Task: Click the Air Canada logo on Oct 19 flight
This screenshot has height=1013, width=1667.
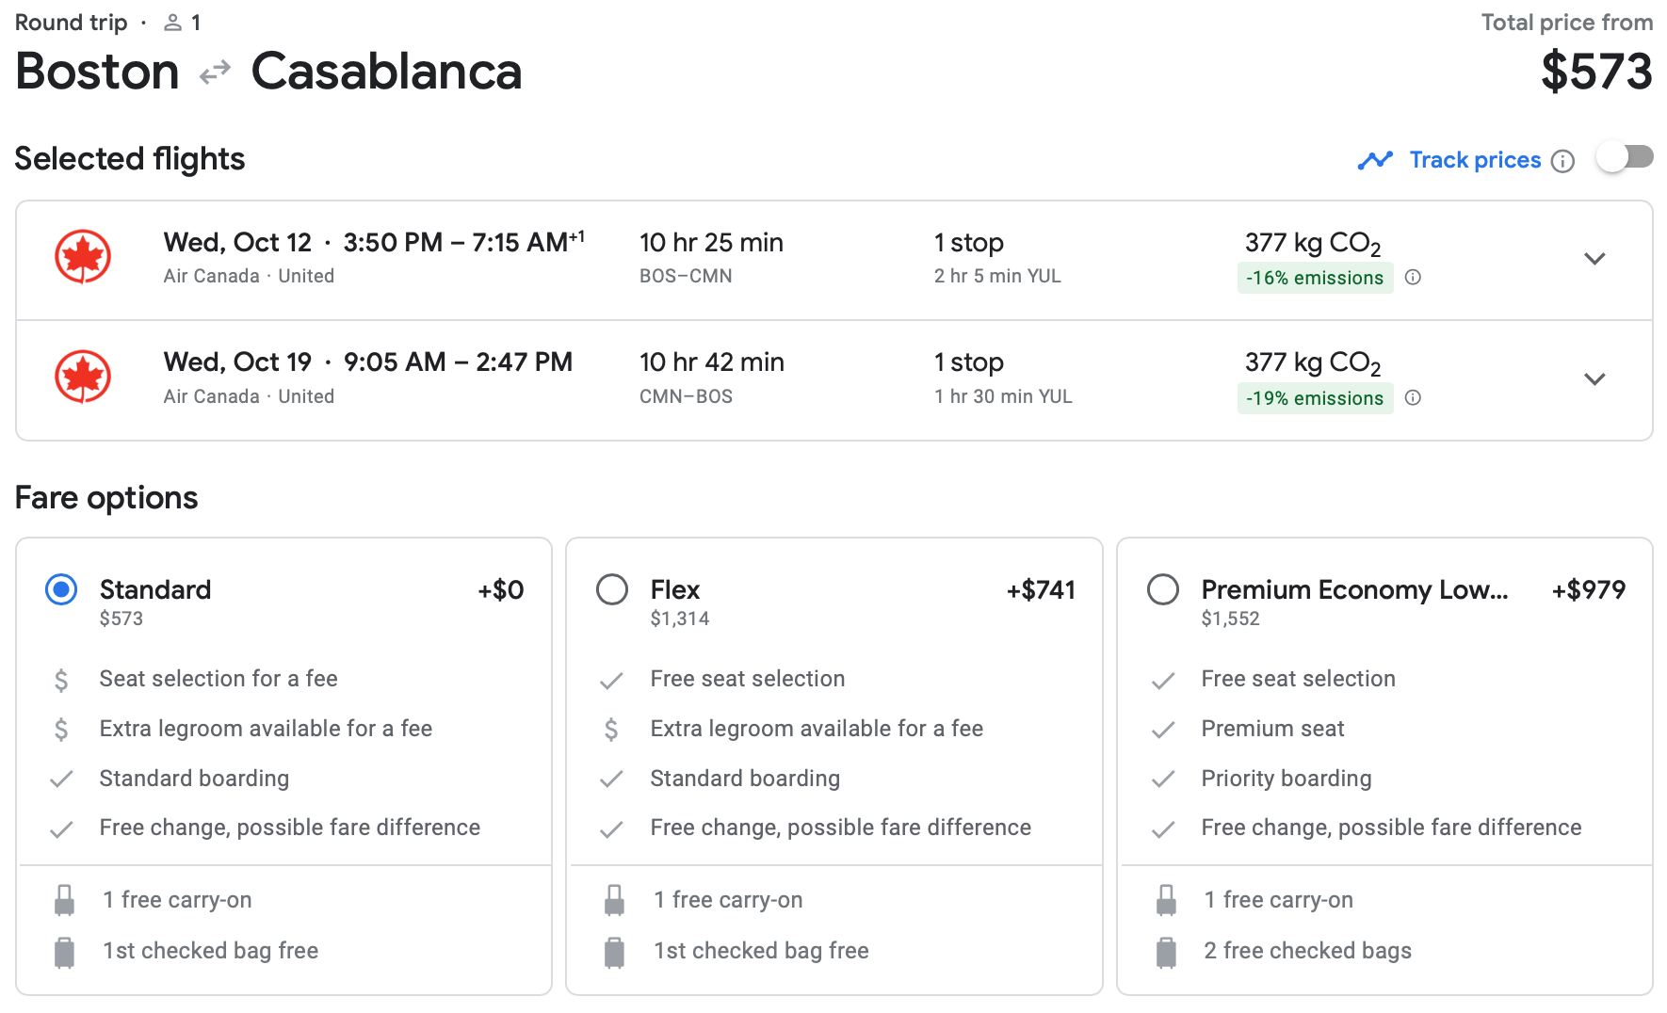Action: coord(83,377)
